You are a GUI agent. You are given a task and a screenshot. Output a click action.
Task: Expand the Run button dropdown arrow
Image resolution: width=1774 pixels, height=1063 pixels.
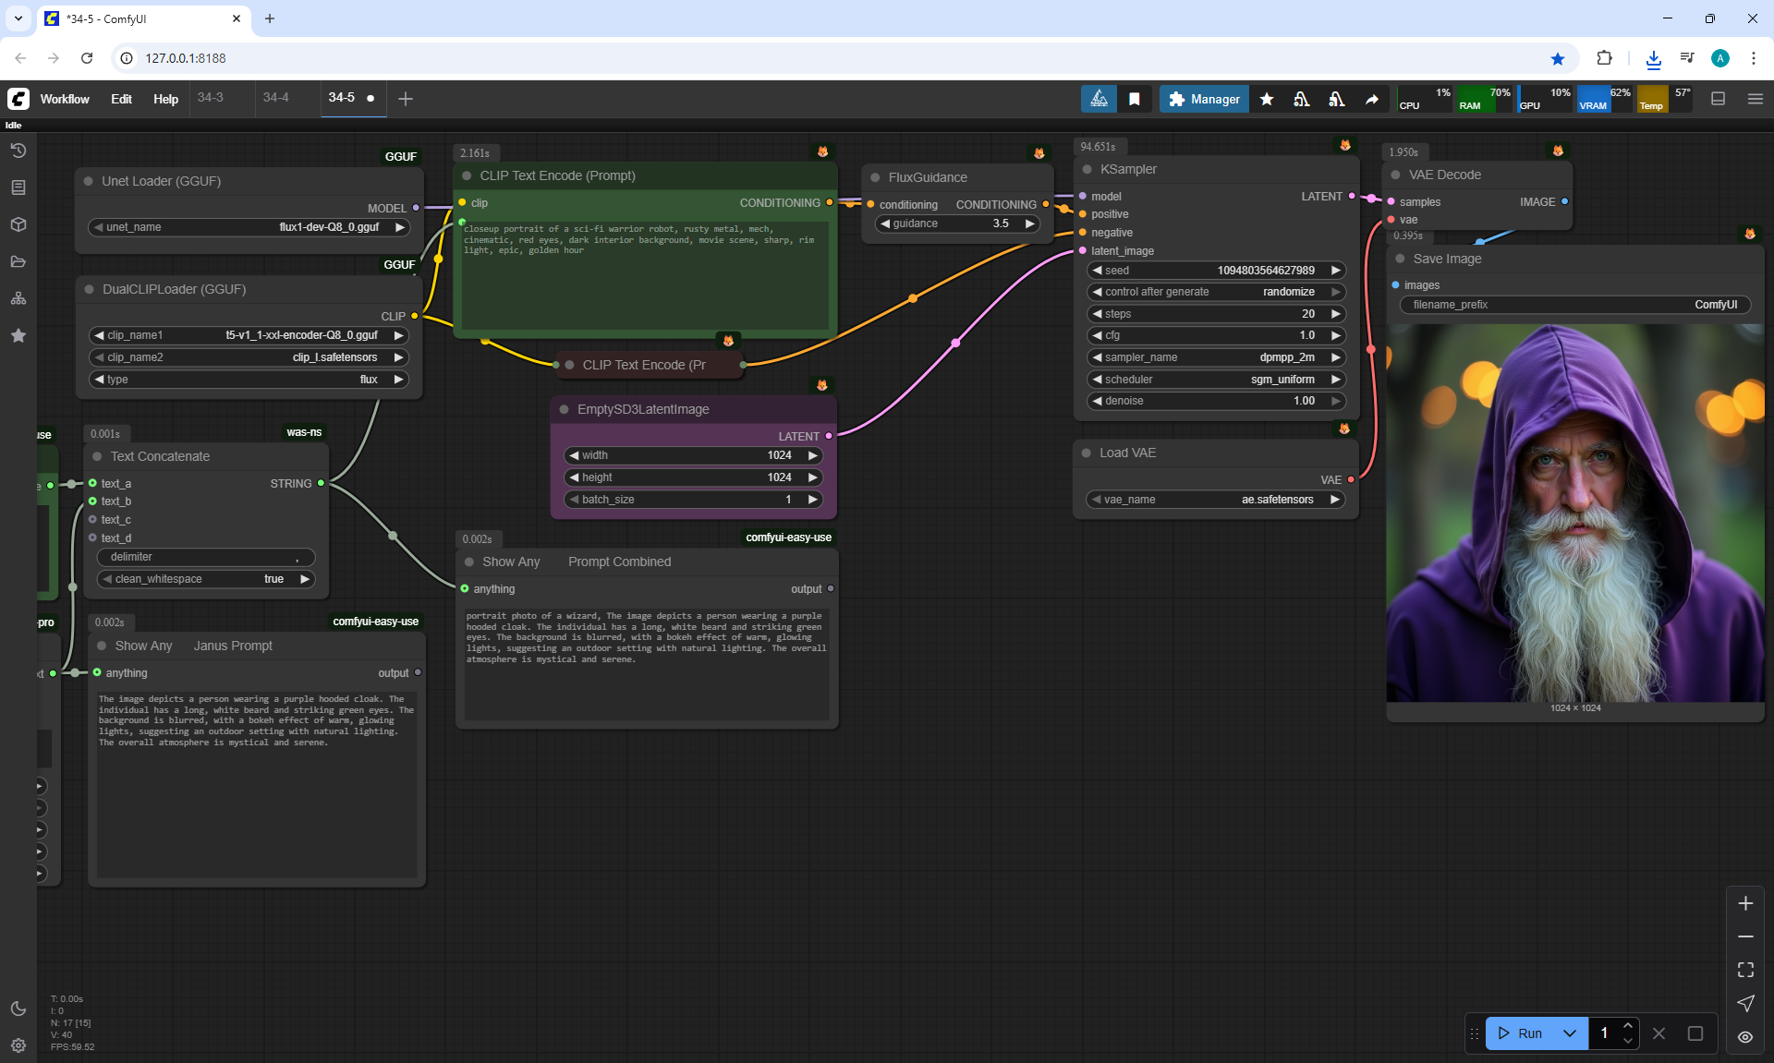click(1570, 1033)
